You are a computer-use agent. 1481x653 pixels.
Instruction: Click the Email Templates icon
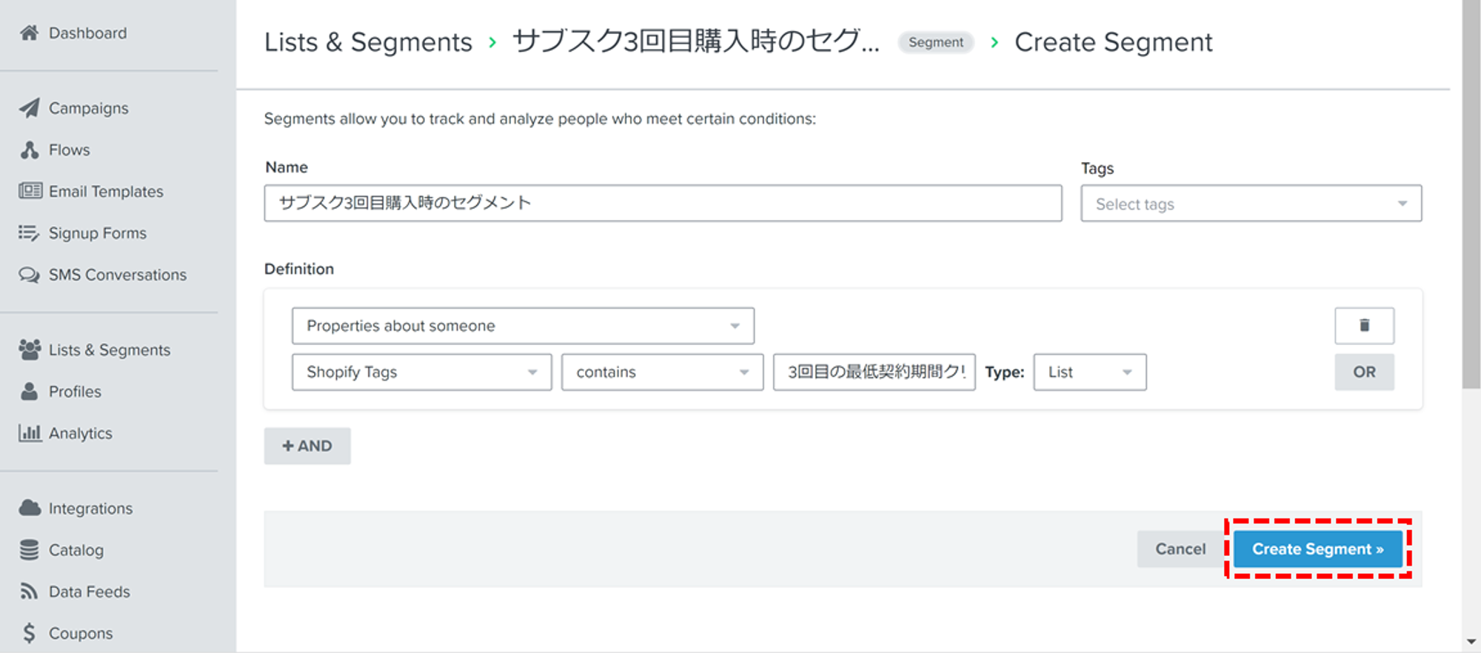30,191
